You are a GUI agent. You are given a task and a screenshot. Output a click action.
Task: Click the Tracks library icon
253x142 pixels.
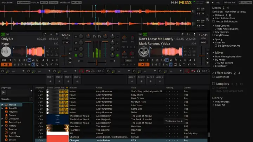point(6,104)
